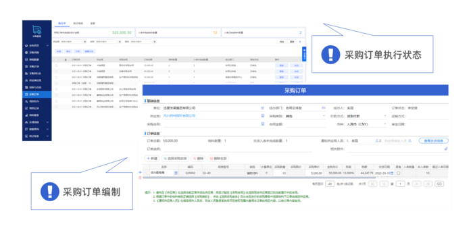Click the 删除全部 button
The width and height of the screenshot is (473, 243).
(218, 158)
